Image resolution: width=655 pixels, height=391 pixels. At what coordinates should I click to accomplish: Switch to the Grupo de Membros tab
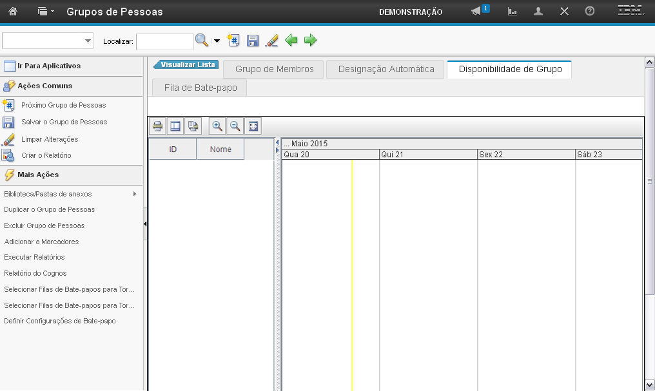click(274, 69)
